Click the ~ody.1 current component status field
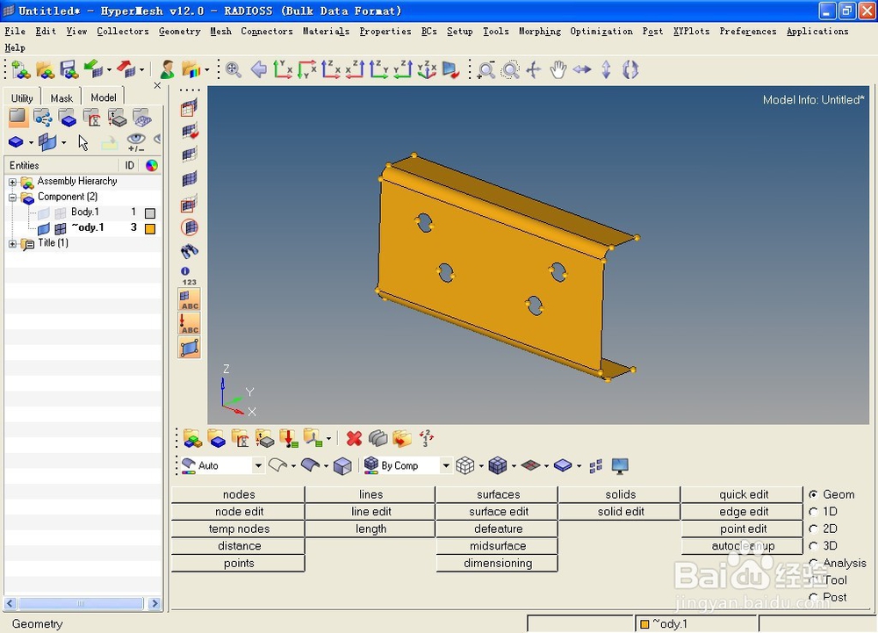The width and height of the screenshot is (878, 633). click(696, 623)
